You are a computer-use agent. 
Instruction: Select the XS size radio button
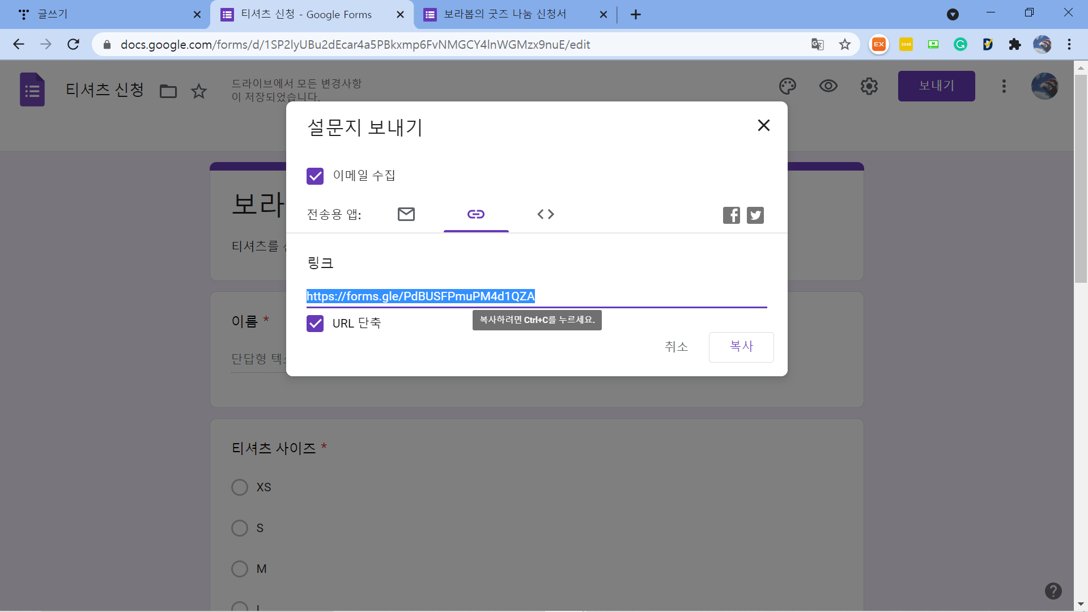click(240, 487)
